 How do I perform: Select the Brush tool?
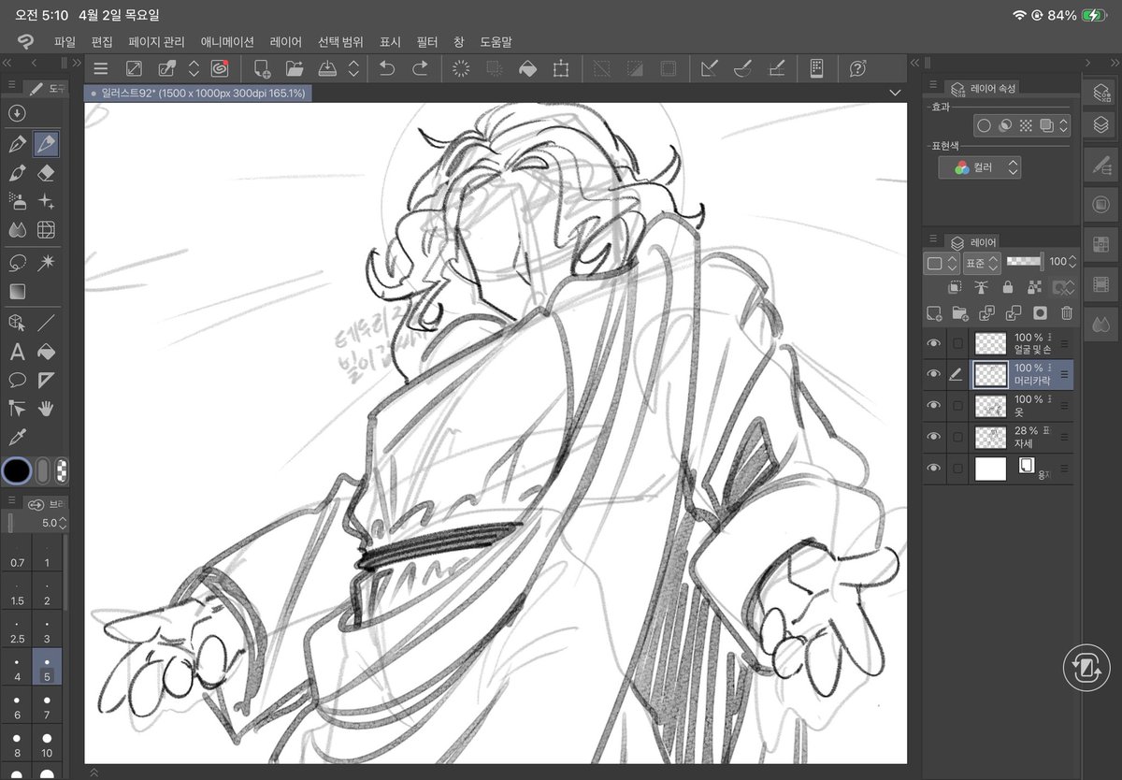click(17, 173)
